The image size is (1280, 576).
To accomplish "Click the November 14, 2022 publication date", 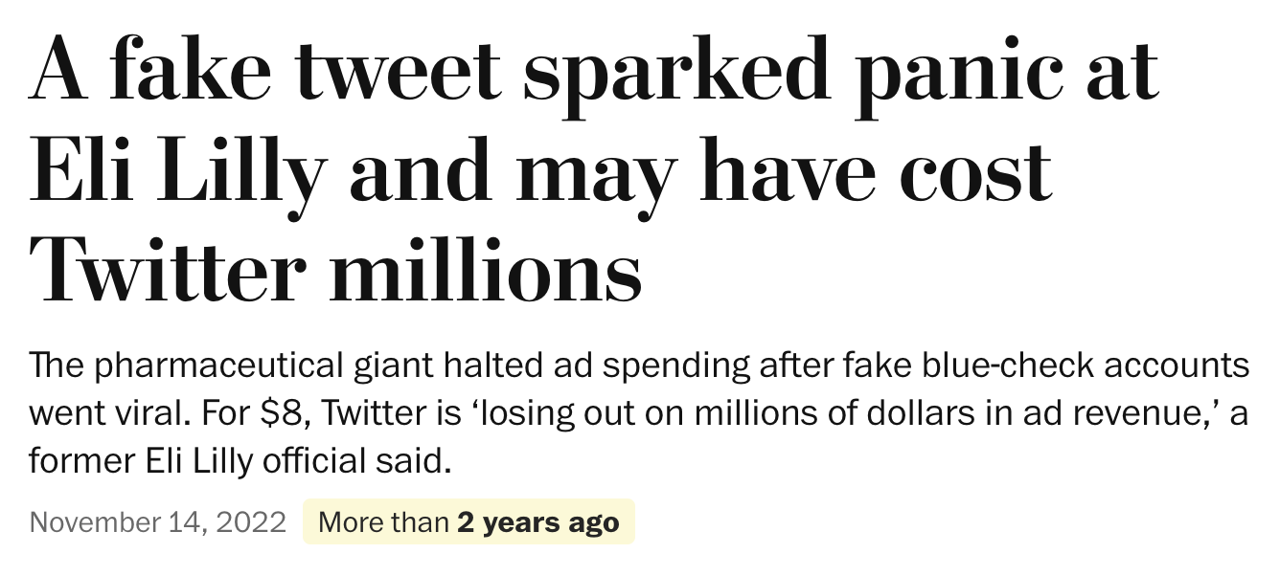I will 158,522.
